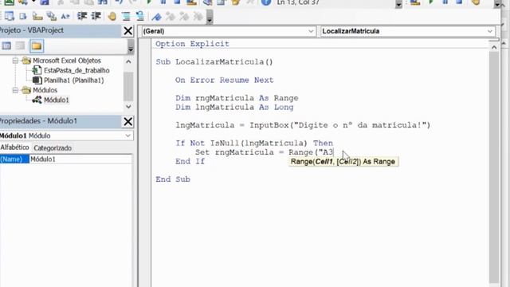
Task: Click the project tree scrollbar thumb
Action: [x=128, y=86]
